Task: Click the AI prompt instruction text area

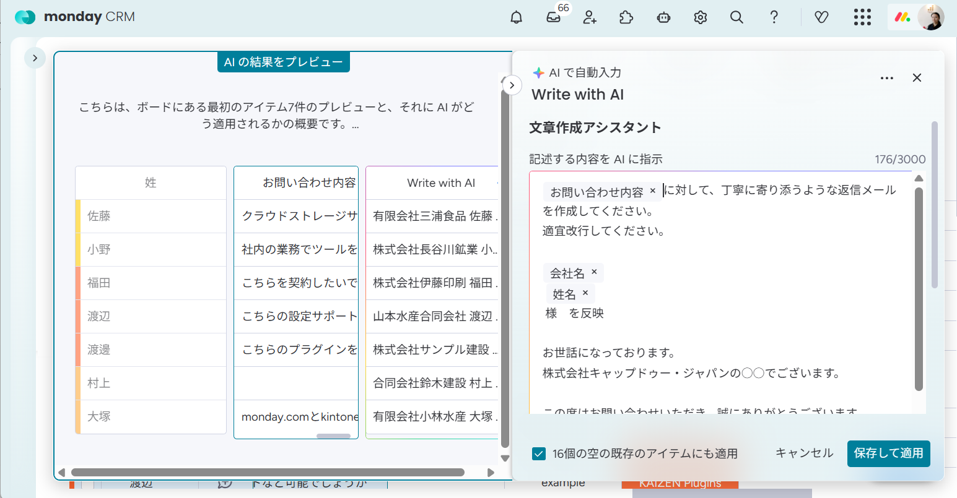Action: [x=719, y=334]
